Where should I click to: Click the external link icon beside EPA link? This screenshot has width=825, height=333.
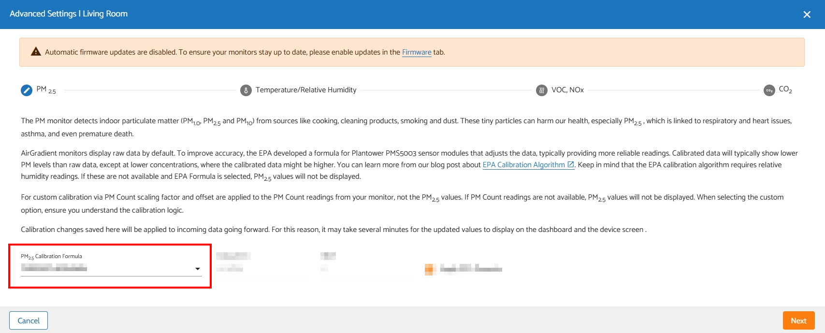[x=571, y=165]
